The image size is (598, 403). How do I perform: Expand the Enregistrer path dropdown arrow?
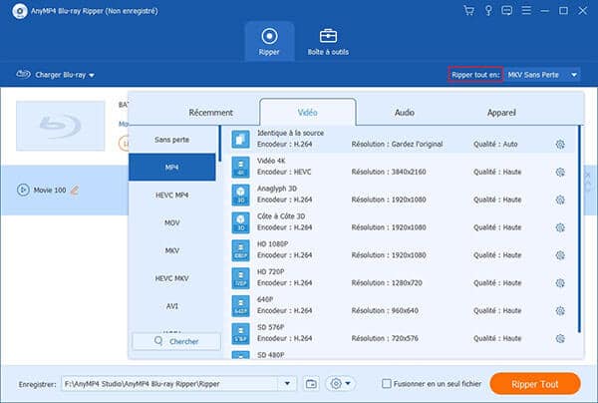(288, 383)
